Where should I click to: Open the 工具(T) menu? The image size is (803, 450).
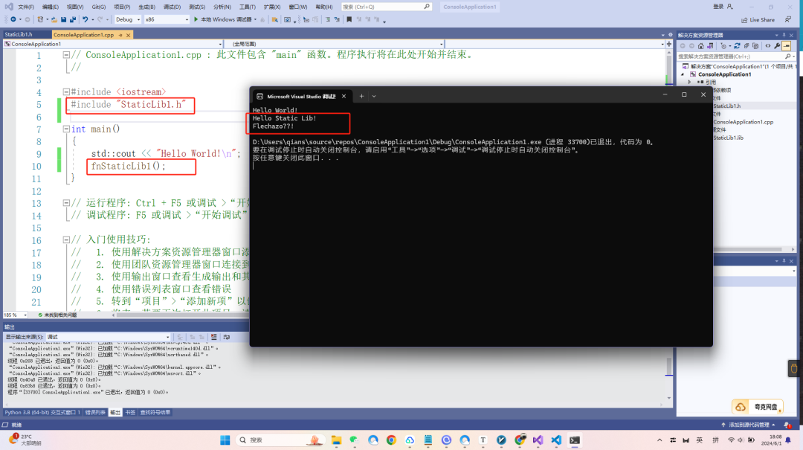(248, 7)
